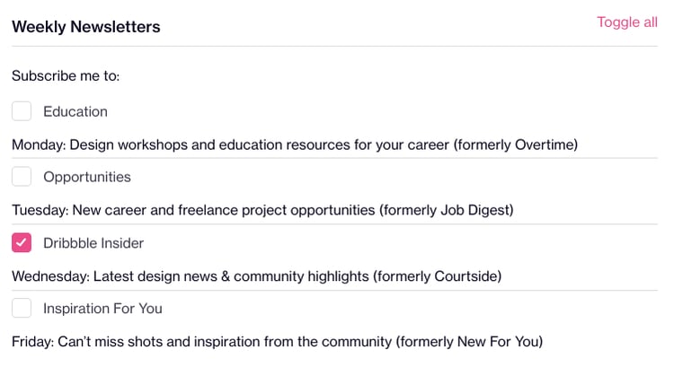674x367 pixels.
Task: Click the Dribbble Insider label
Action: click(93, 243)
